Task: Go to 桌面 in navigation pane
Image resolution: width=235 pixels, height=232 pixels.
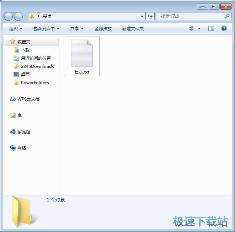Action: [25, 74]
